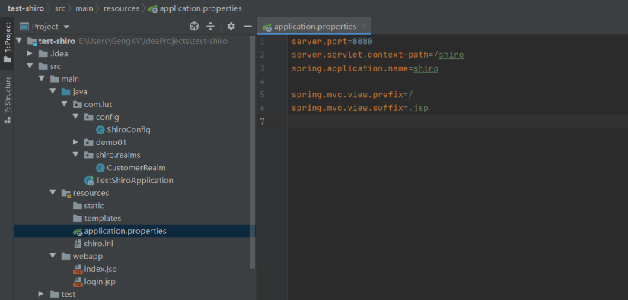This screenshot has height=300, width=628.
Task: Open project panel settings gear
Action: click(231, 27)
